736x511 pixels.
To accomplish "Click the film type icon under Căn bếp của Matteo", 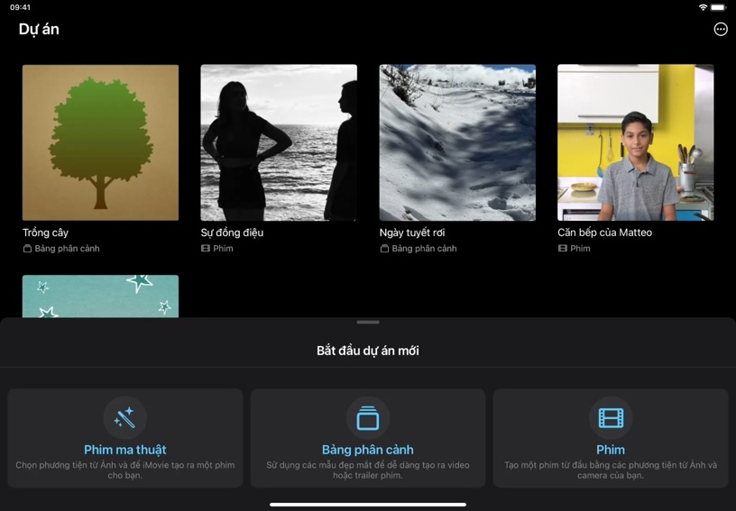I will (x=563, y=249).
